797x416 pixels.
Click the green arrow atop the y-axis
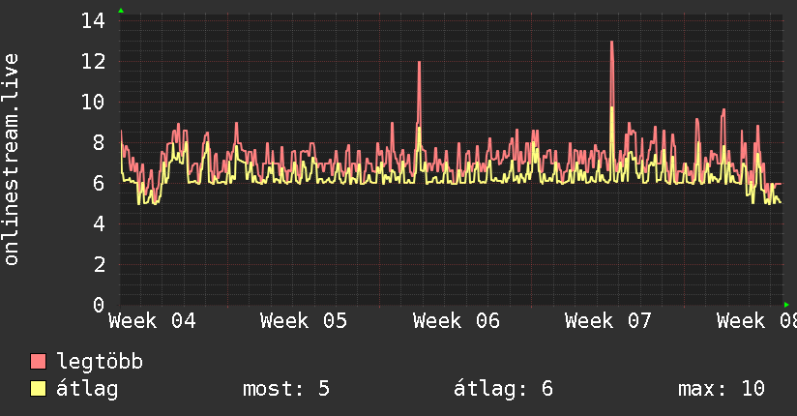point(121,11)
